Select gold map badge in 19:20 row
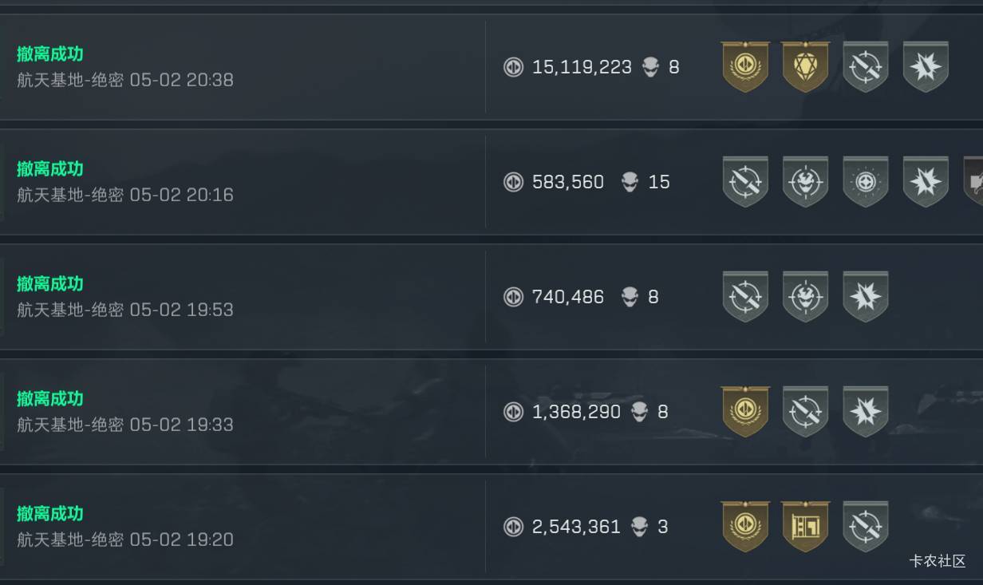The image size is (983, 585). pos(805,527)
